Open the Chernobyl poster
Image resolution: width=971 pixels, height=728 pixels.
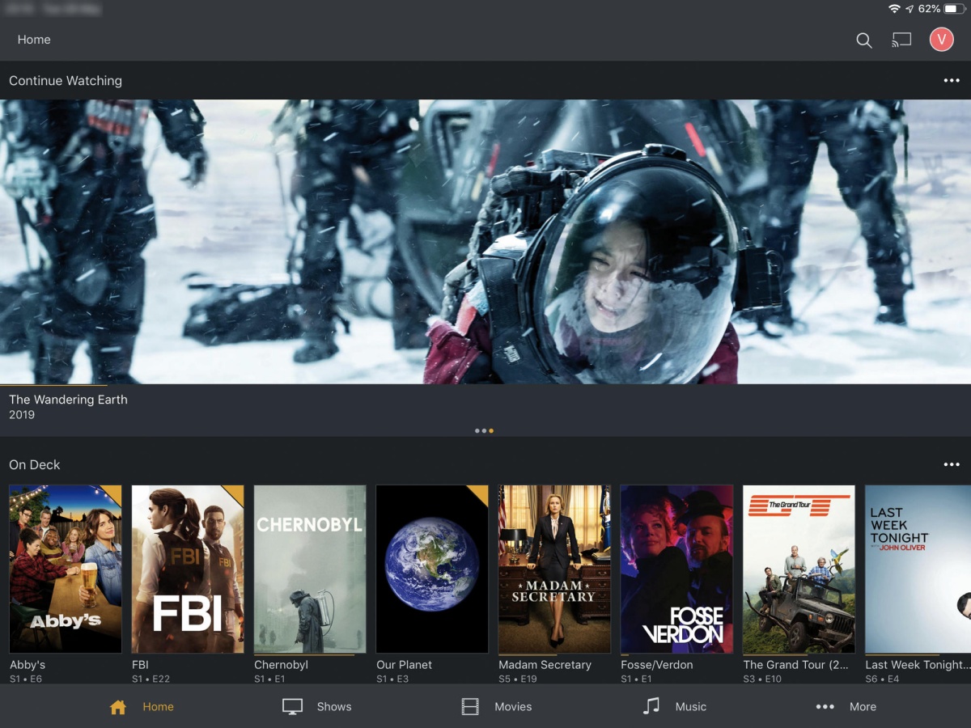click(310, 569)
